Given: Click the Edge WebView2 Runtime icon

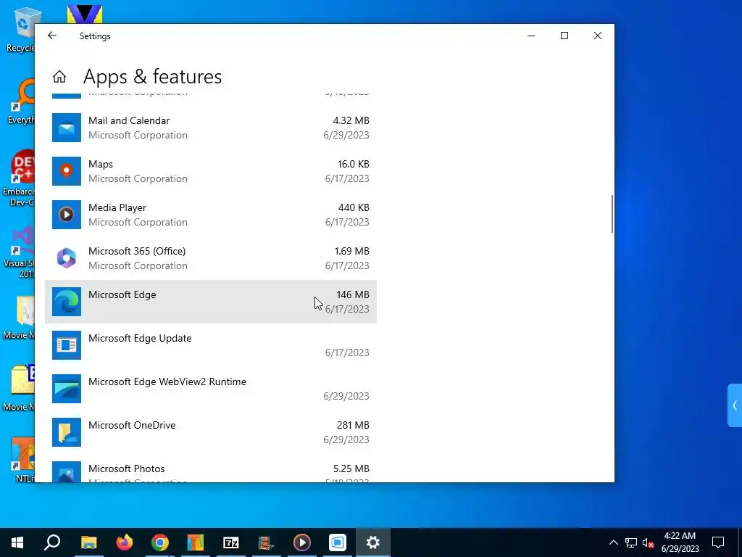Looking at the screenshot, I should pyautogui.click(x=66, y=389).
